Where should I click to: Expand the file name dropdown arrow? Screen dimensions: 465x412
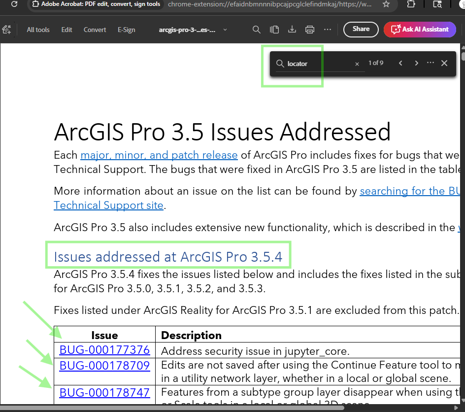pos(225,30)
